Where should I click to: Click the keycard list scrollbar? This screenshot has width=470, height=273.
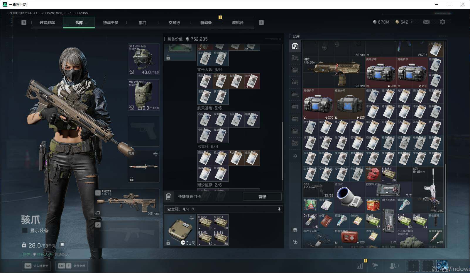click(x=283, y=151)
